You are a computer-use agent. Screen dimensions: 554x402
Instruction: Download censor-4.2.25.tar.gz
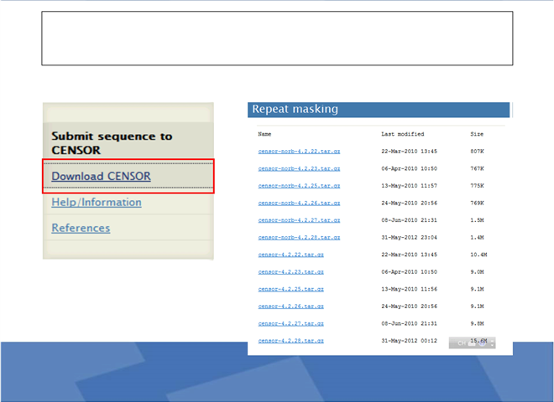290,289
